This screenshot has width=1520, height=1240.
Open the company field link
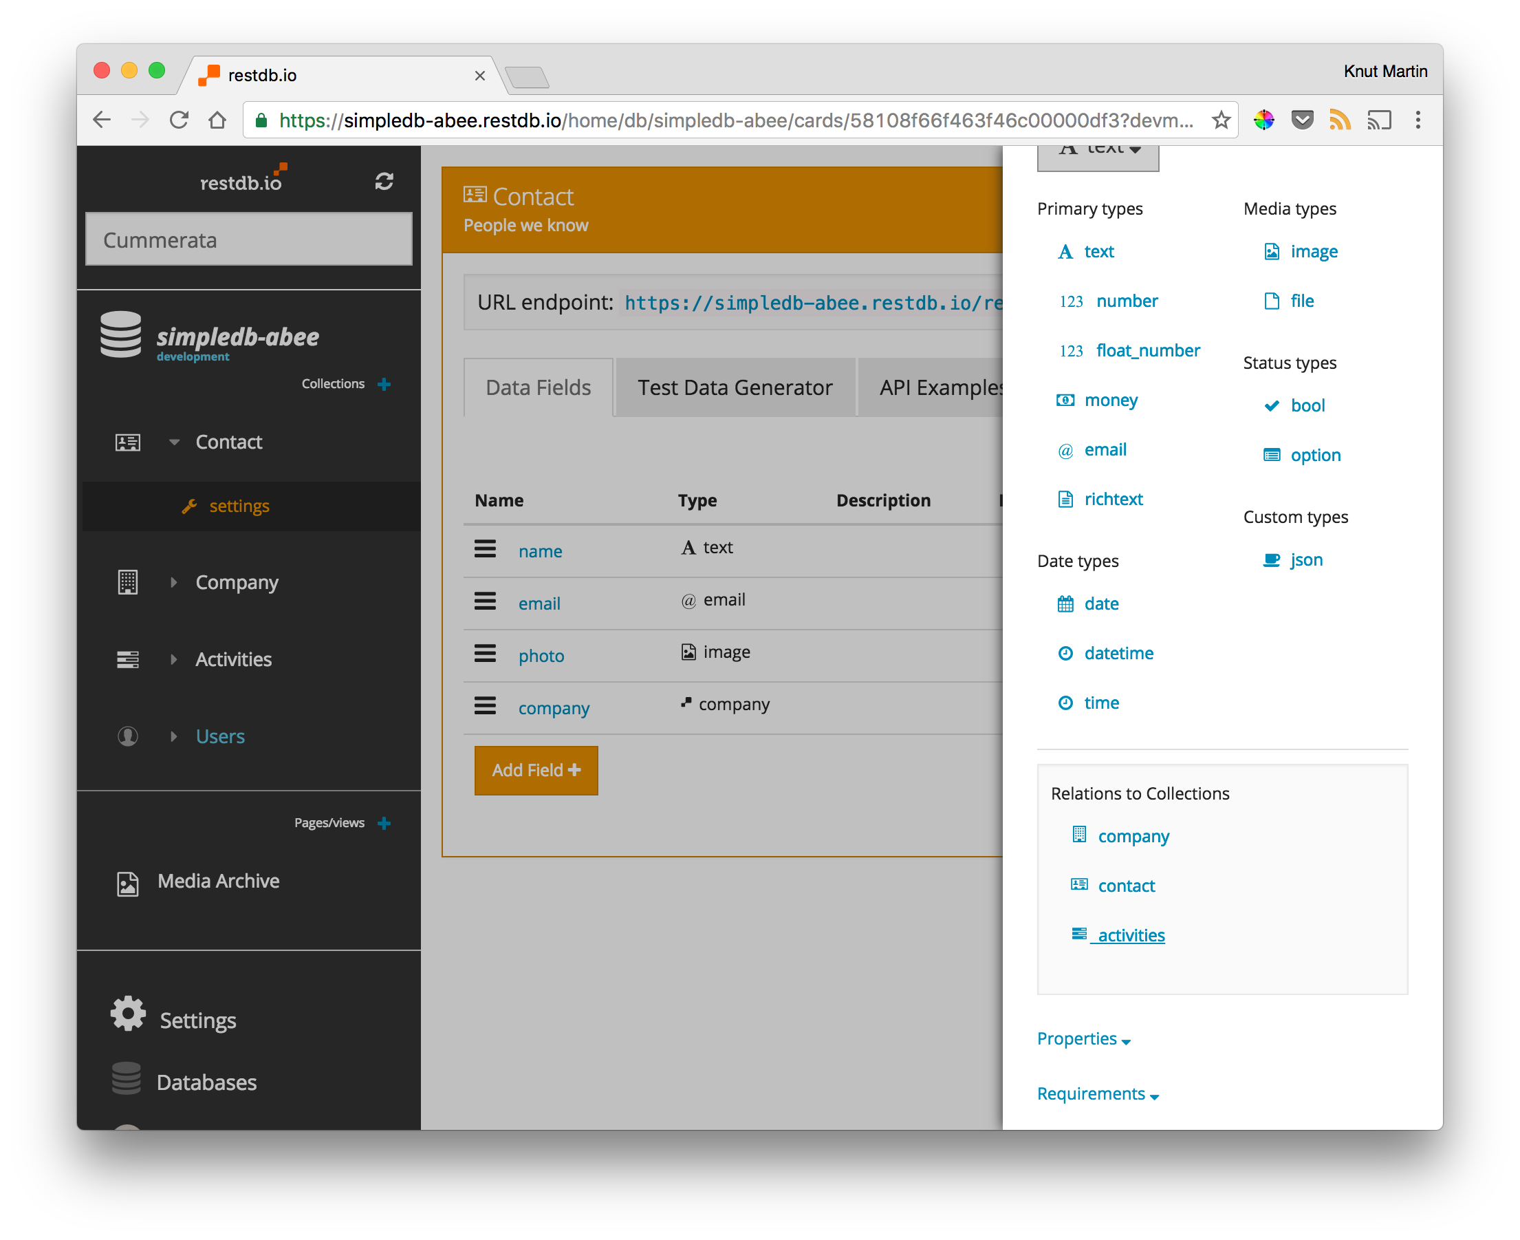(553, 708)
